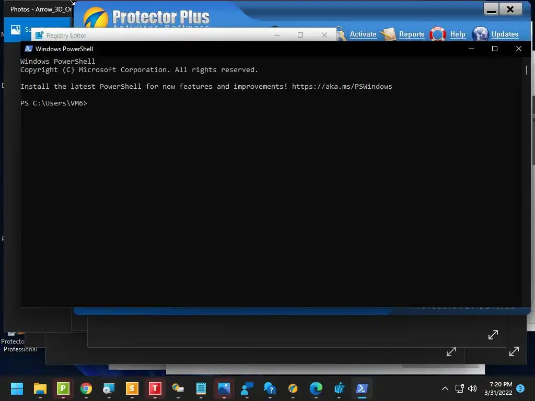Switch to Registry Editor from taskbar

tap(339, 388)
